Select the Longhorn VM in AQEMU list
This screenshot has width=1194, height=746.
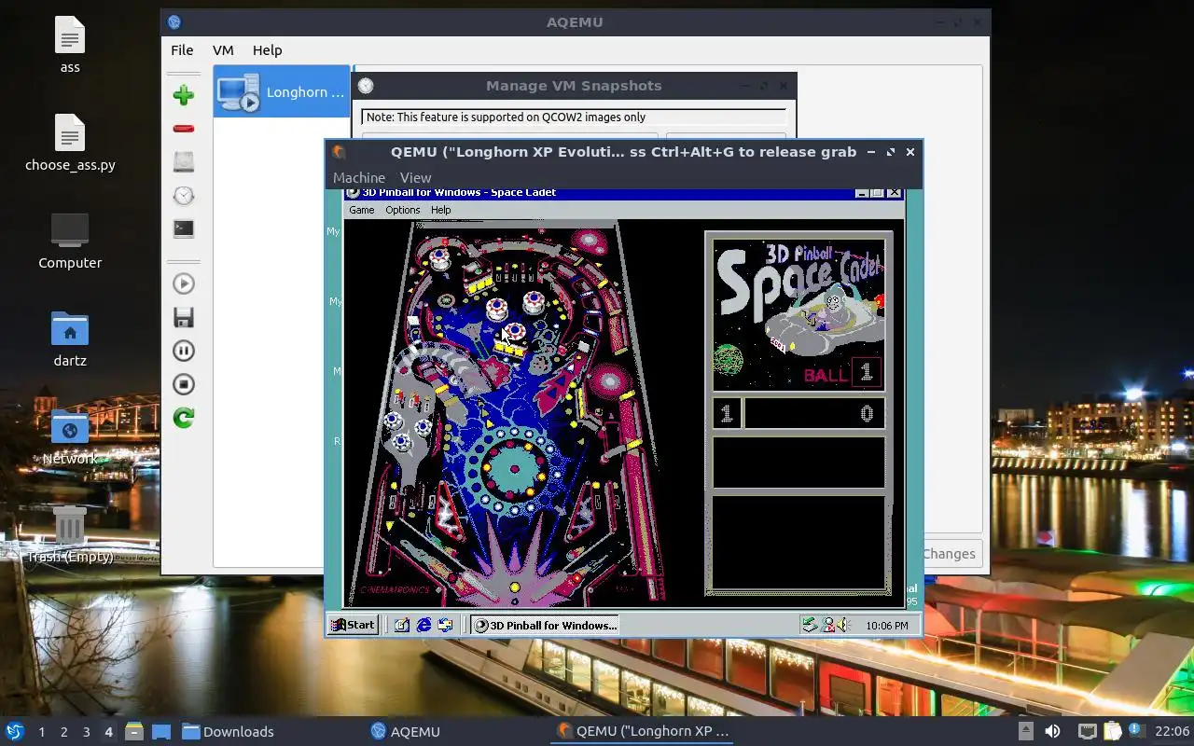(282, 91)
